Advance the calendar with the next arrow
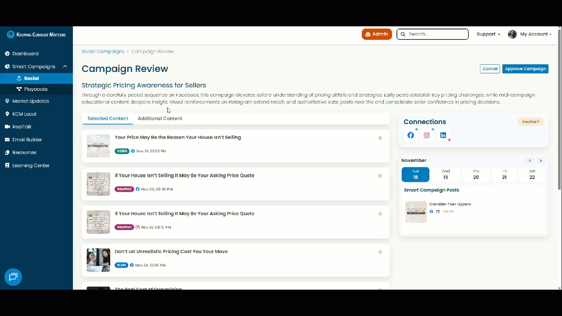 click(540, 161)
